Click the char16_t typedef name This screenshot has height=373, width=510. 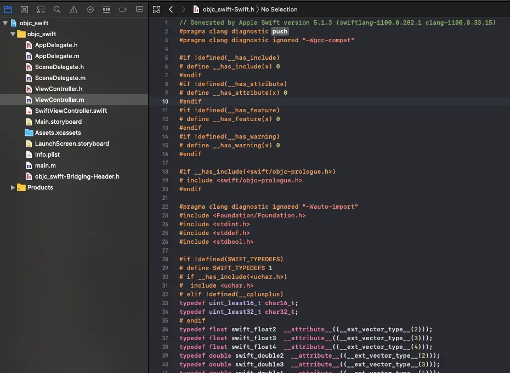280,303
